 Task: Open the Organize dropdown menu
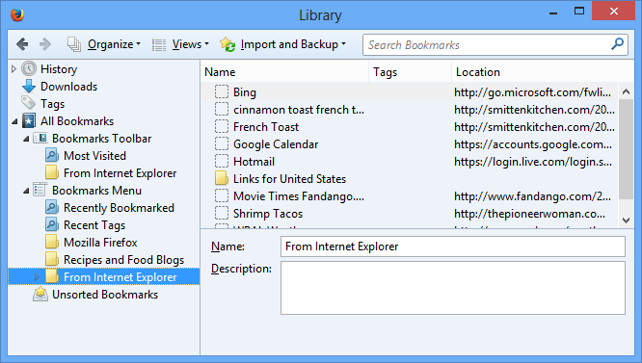tap(114, 44)
